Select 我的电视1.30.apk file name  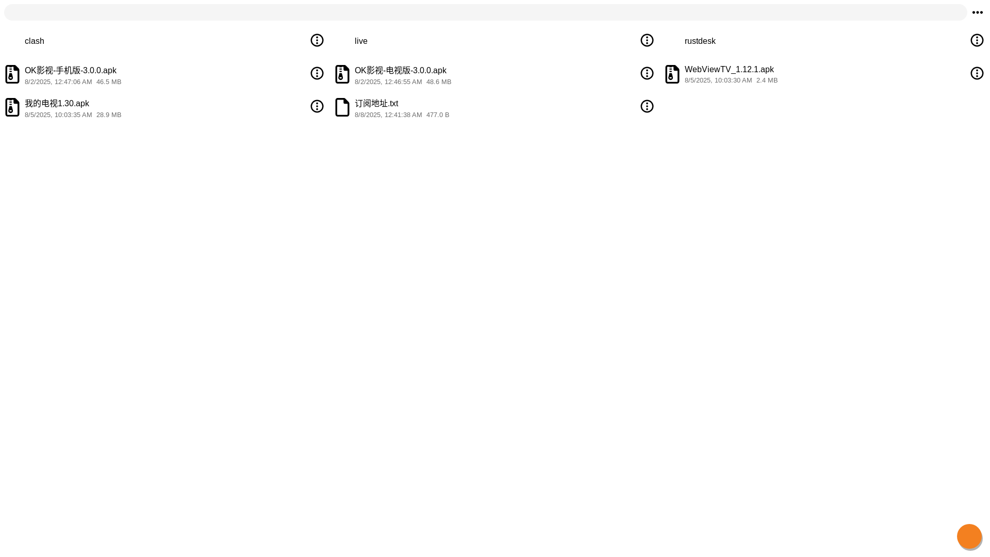point(57,104)
